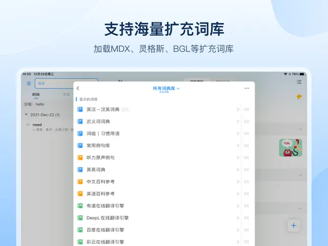The image size is (328, 246).
Task: Click the green 彩云在线翻译引擎 icon
Action: click(x=80, y=242)
